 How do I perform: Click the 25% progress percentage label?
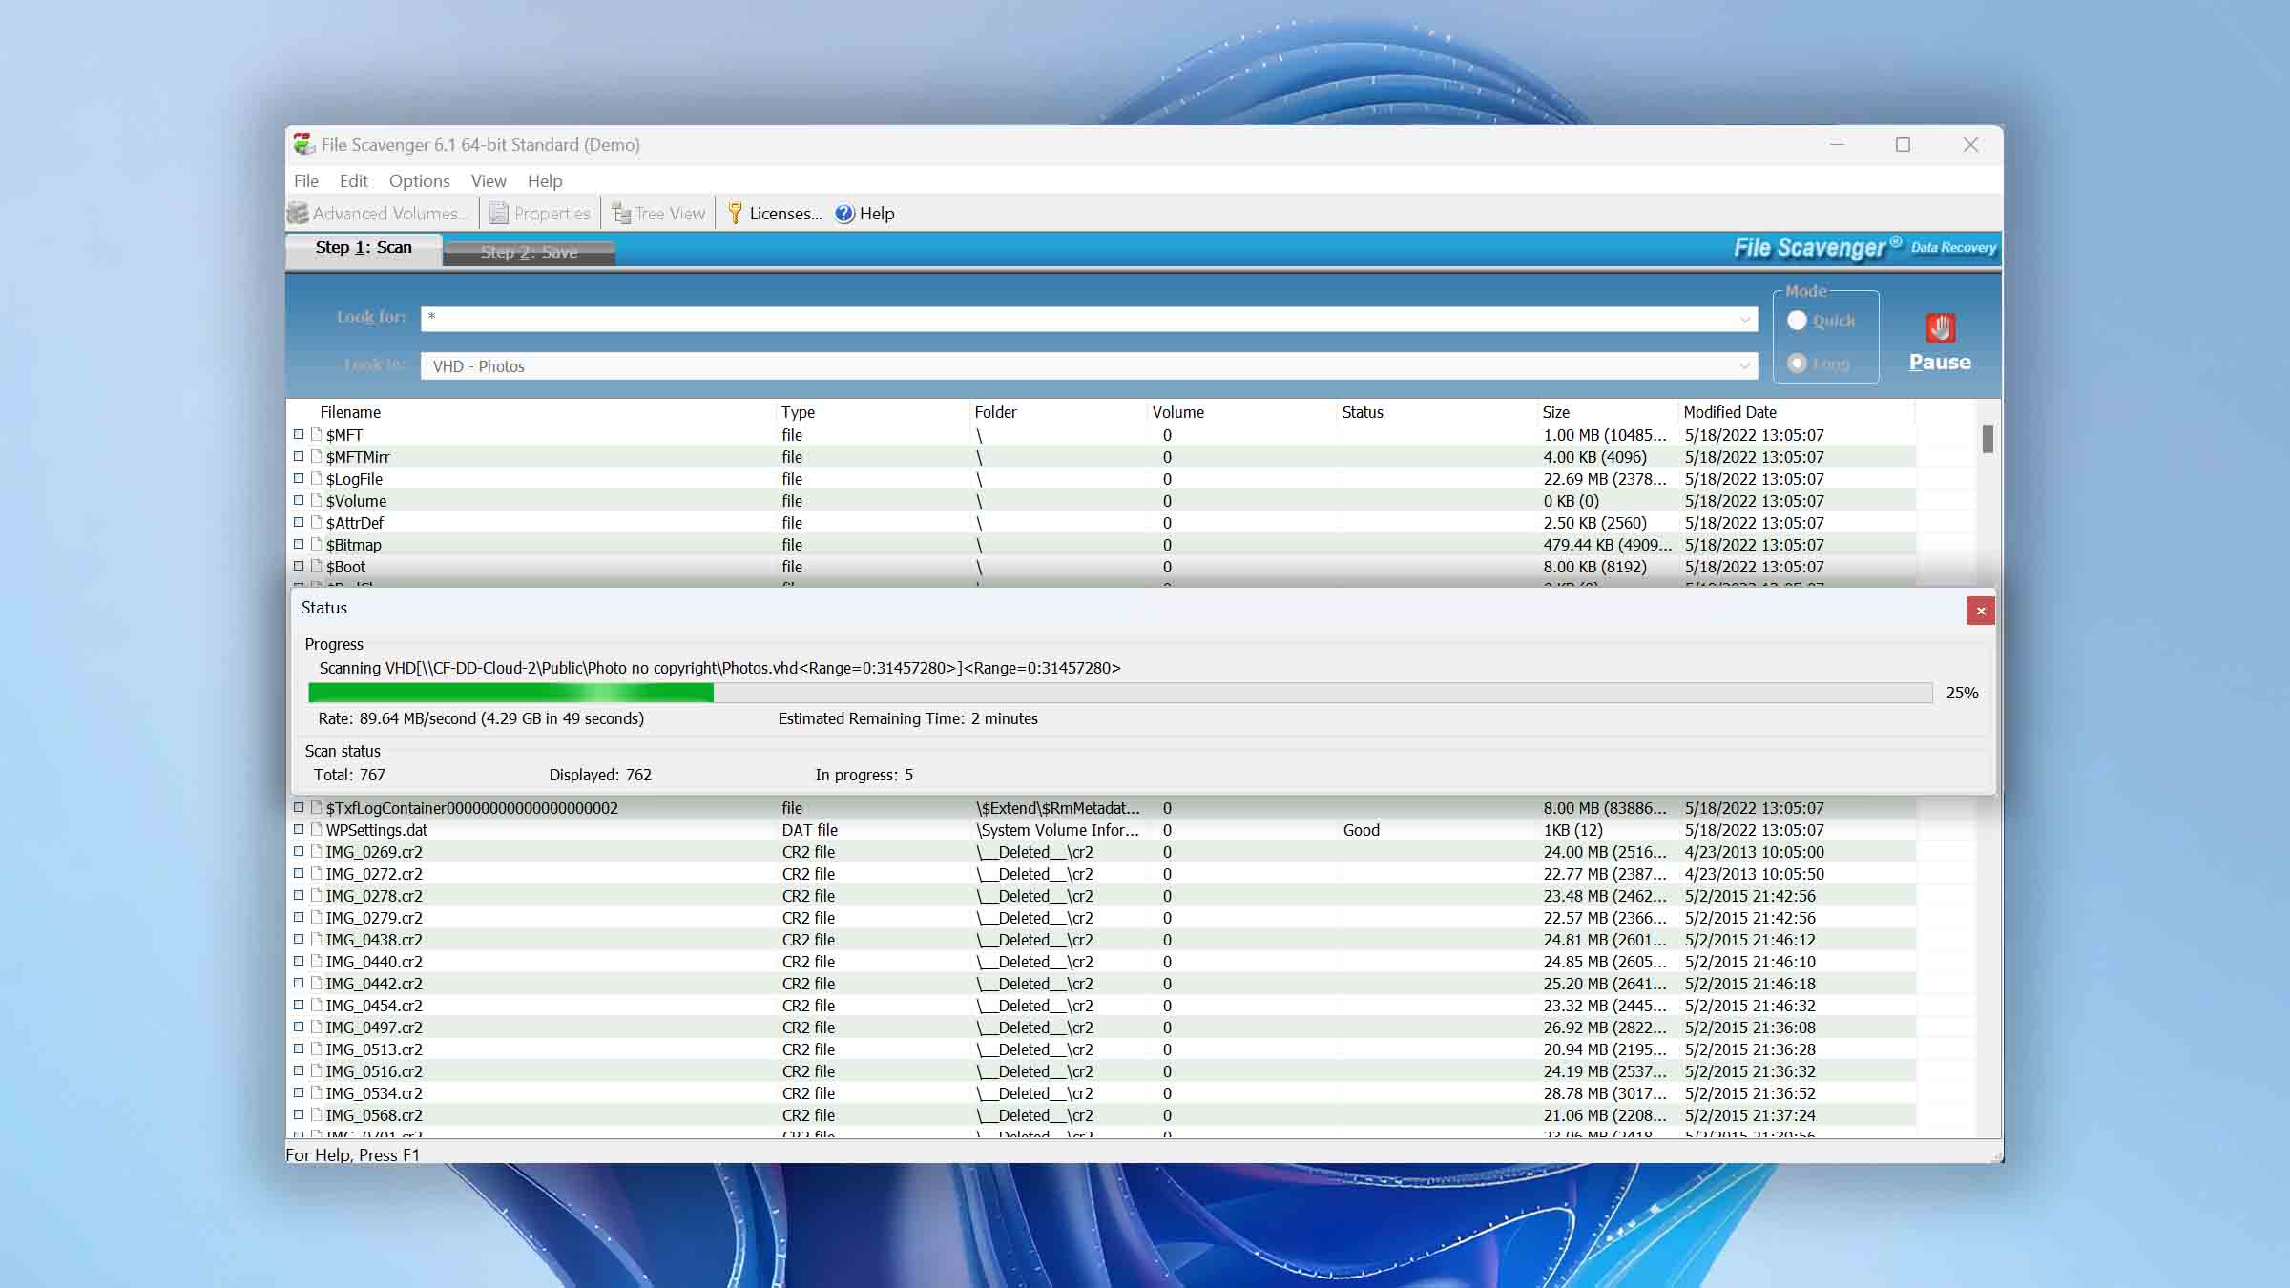coord(1962,693)
